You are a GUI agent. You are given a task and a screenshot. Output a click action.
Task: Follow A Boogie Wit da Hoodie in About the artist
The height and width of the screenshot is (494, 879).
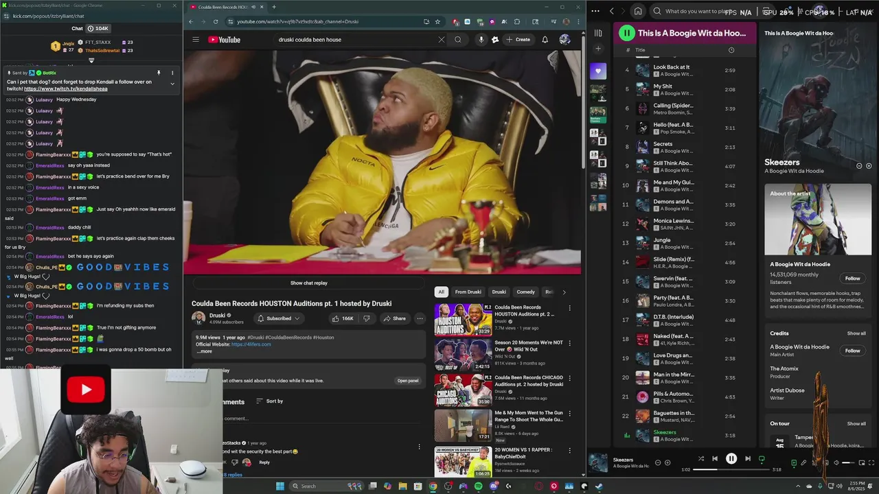pyautogui.click(x=852, y=279)
